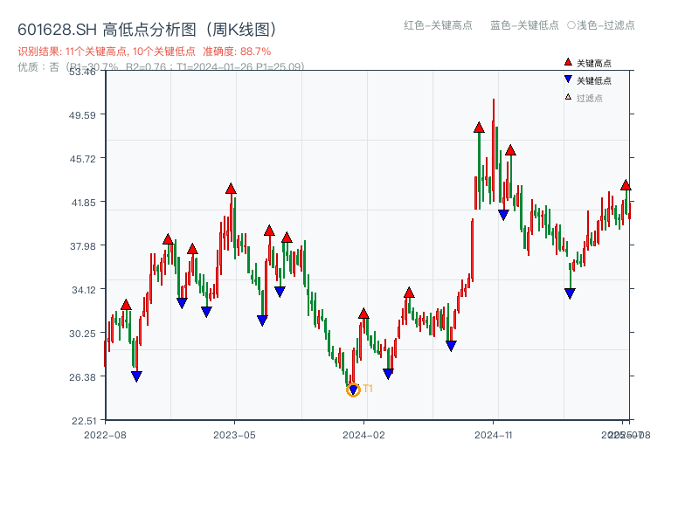Screen dimensions: 699x524
Task: Select the last red key-high triangle at chart's right edge
Action: tap(626, 185)
